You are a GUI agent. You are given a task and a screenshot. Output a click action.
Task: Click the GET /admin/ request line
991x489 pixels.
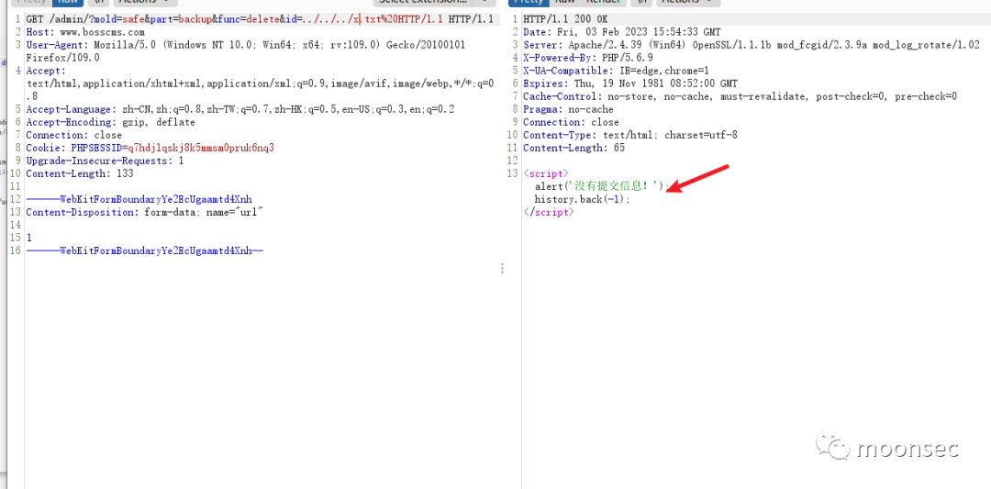259,19
